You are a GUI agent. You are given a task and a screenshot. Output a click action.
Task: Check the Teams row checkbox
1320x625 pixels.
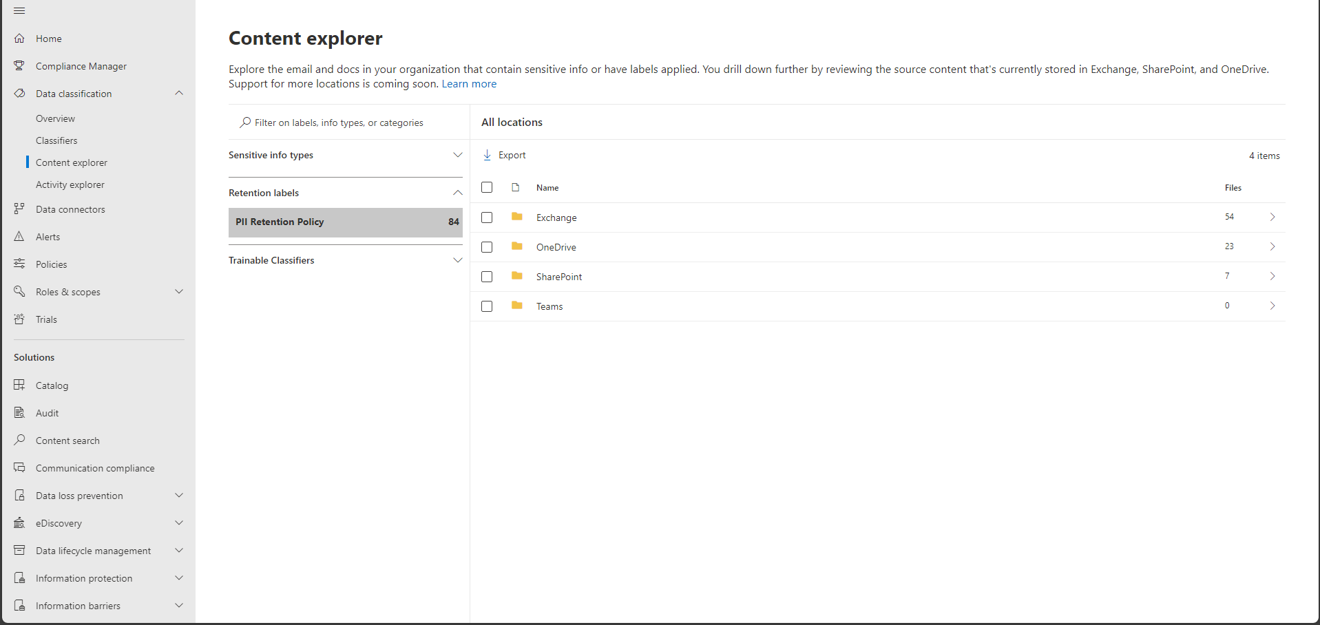point(487,306)
